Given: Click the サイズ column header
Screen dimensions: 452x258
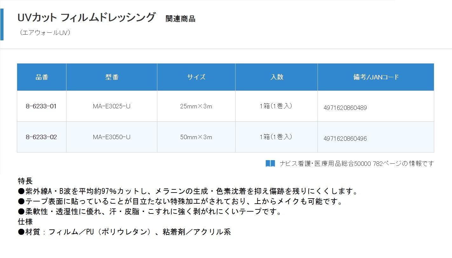Looking at the screenshot, I should (196, 77).
